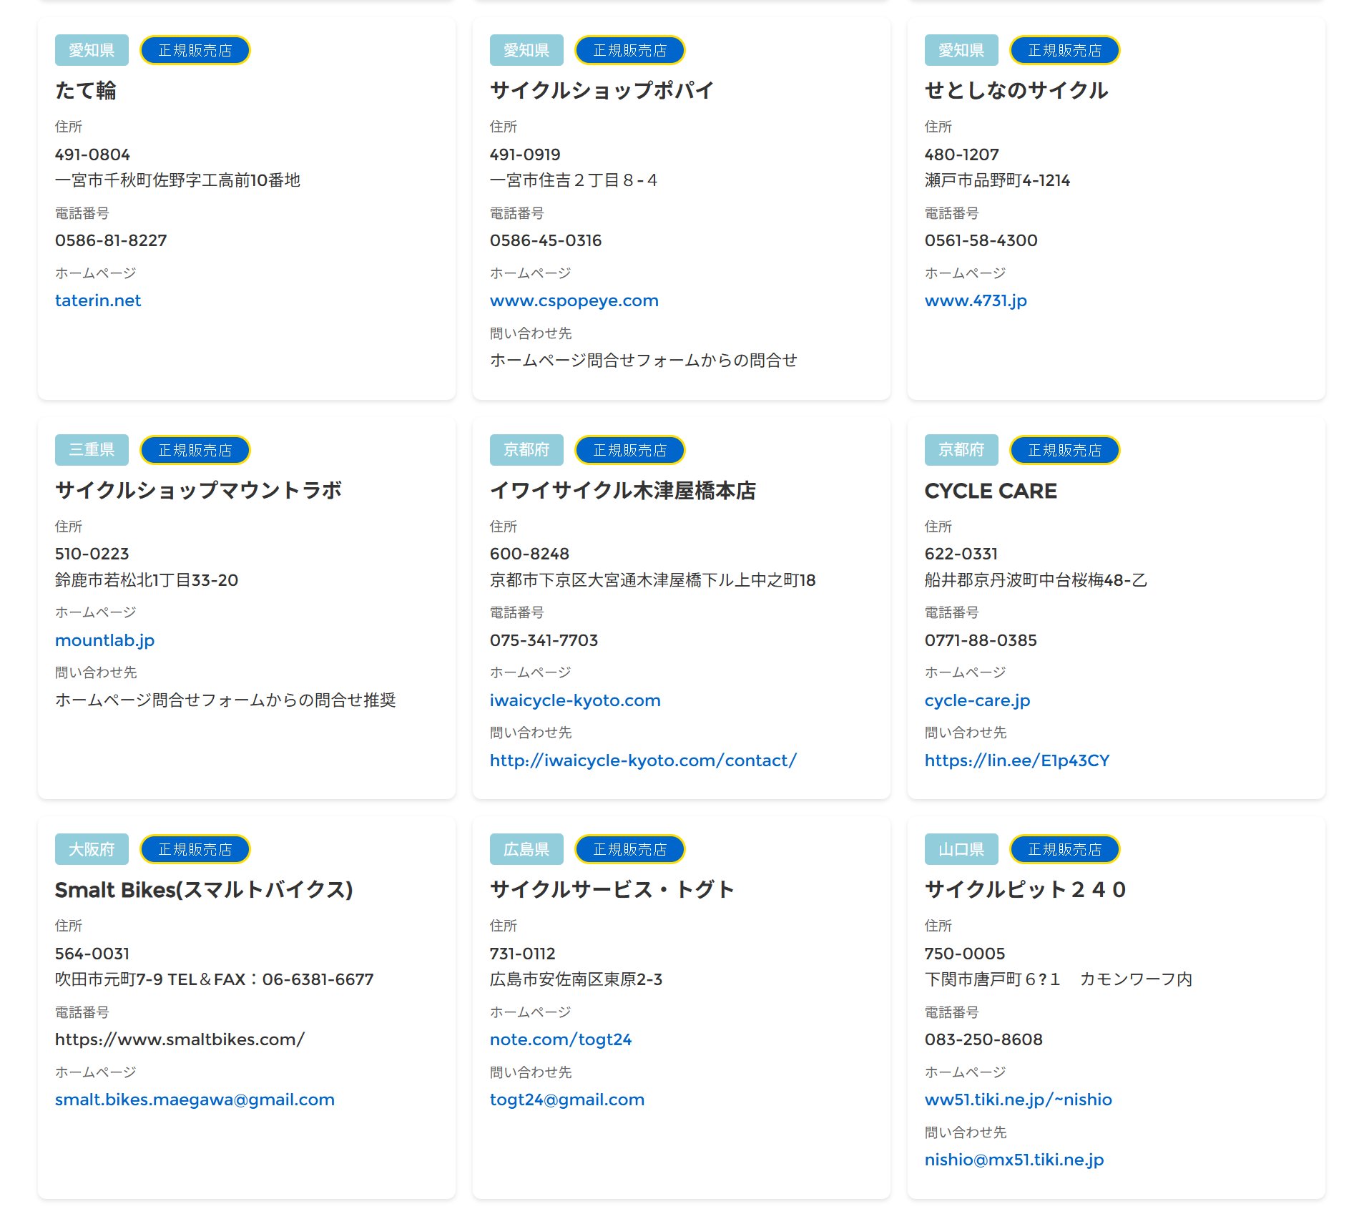Click togt24@gmail.com email address
Viewport: 1369px width, 1209px height.
pyautogui.click(x=567, y=1100)
